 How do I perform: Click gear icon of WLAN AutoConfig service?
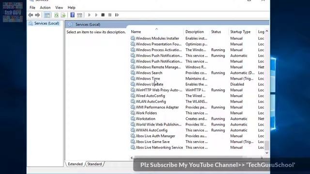point(133,101)
